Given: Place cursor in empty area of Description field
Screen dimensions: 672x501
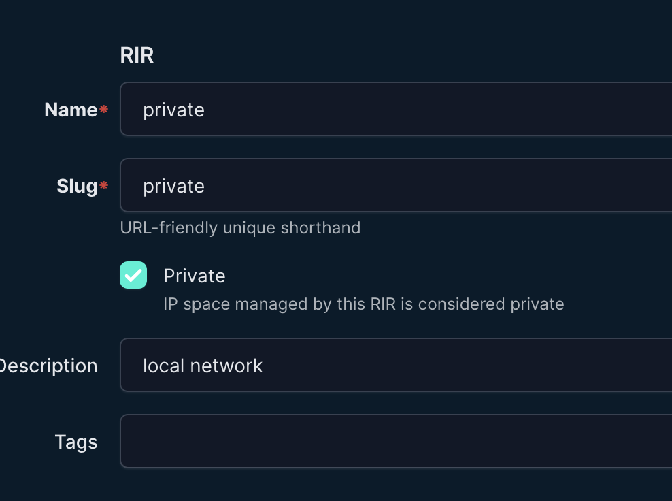Looking at the screenshot, I should tap(476, 366).
